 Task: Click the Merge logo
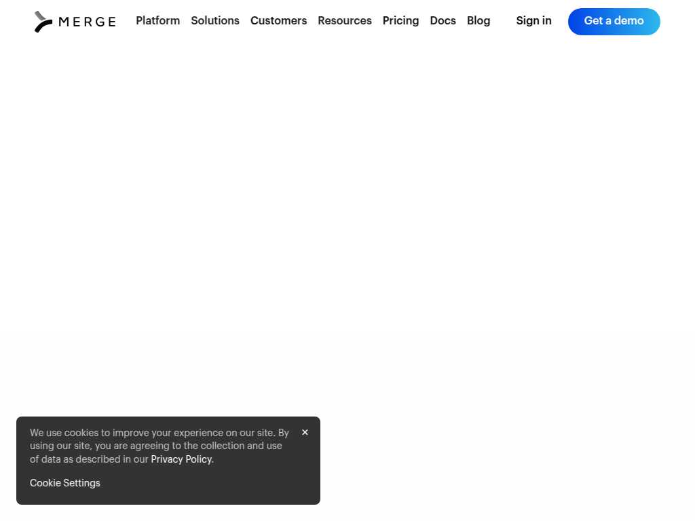(x=75, y=22)
